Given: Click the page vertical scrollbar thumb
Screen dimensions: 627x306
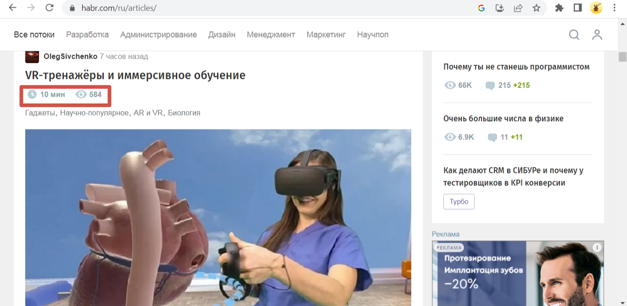Looking at the screenshot, I should pyautogui.click(x=622, y=57).
